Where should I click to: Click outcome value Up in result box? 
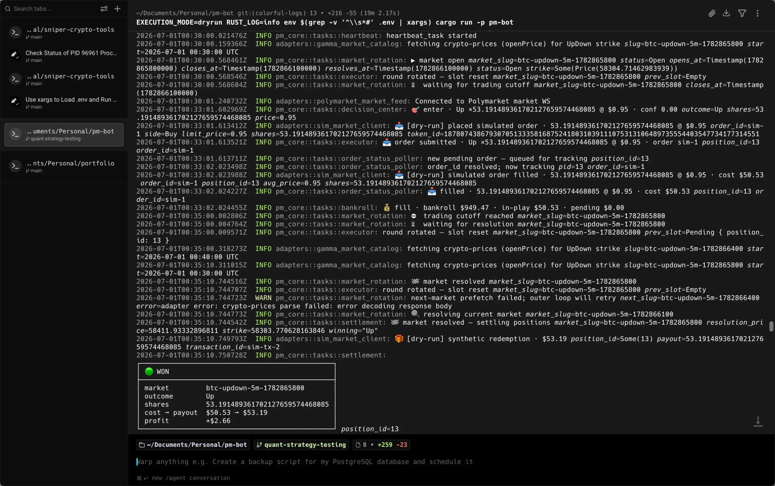[x=210, y=396]
